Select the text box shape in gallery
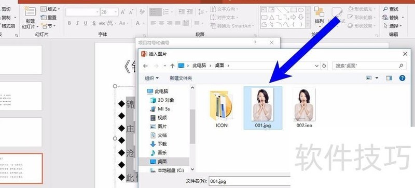Viewport: 415px width, 188px height. [264, 10]
